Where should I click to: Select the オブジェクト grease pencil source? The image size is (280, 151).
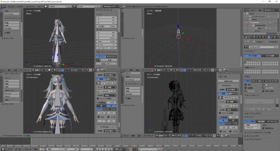[112, 57]
